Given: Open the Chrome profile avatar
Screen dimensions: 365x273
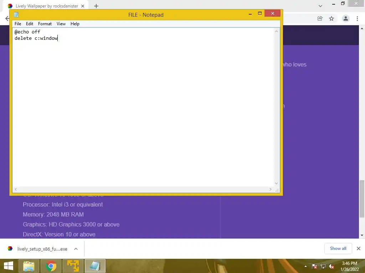Looking at the screenshot, I should click(346, 18).
